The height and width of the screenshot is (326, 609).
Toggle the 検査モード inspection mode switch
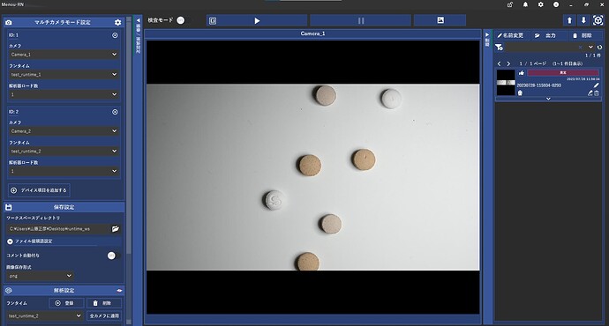[x=181, y=20]
